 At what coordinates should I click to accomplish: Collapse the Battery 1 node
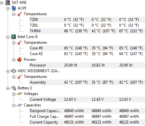pos(8,88)
